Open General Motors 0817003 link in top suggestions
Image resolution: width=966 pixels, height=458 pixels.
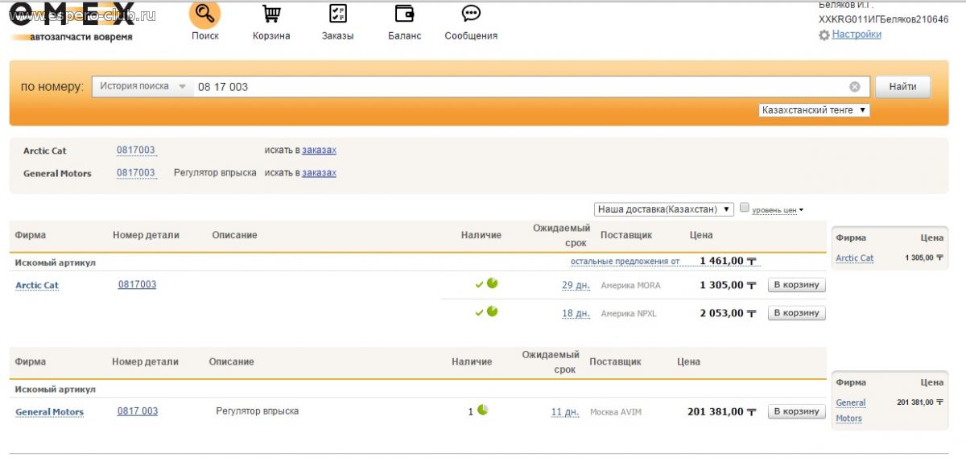pos(136,173)
